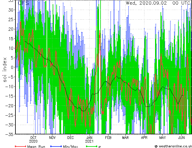Viewport: 192px width, 148px height.
Task: Click the 'OCT 2020' axis label
Action: [33, 140]
